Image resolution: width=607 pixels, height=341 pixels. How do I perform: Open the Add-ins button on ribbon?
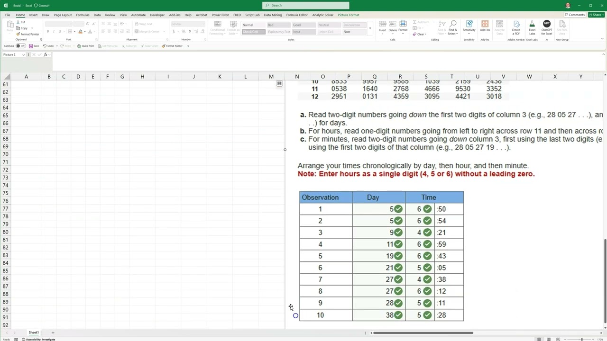485,27
